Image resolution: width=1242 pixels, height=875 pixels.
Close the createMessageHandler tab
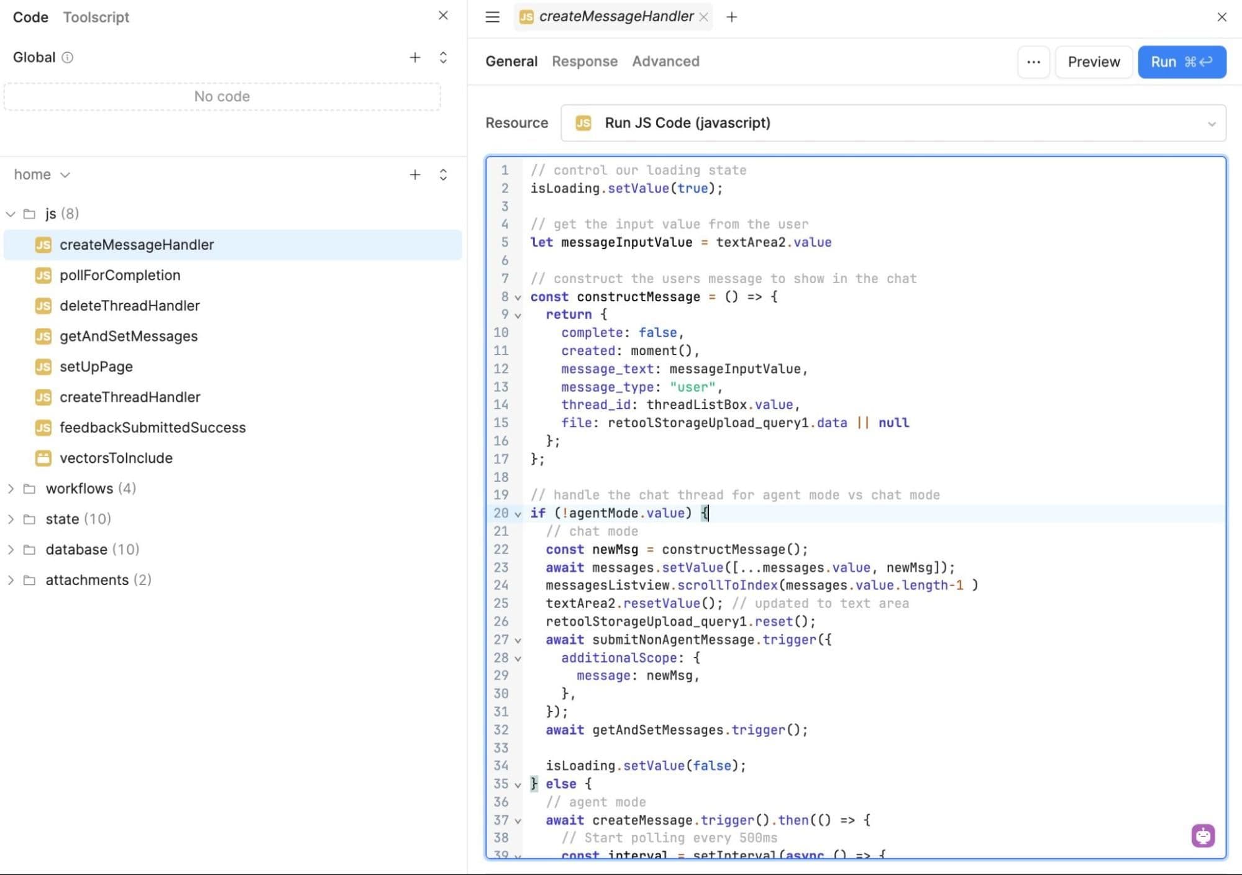[x=704, y=17]
